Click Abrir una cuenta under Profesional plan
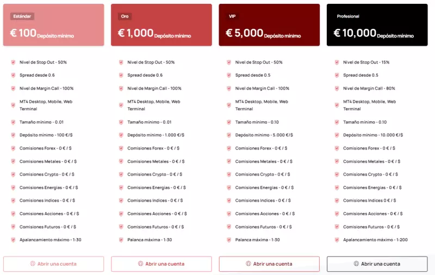The height and width of the screenshot is (275, 435). click(x=377, y=264)
